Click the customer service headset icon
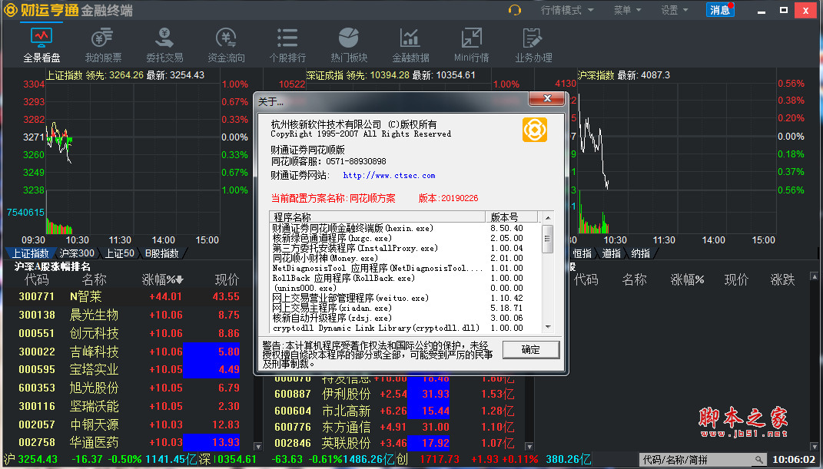Screen dimensions: 823x469 (514, 10)
